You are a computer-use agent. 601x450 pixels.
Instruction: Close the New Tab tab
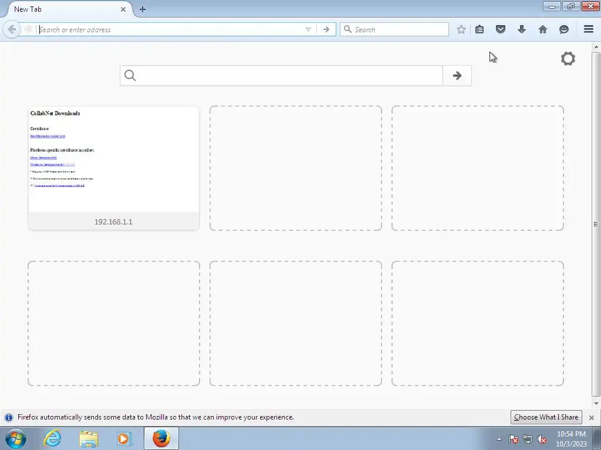[123, 9]
